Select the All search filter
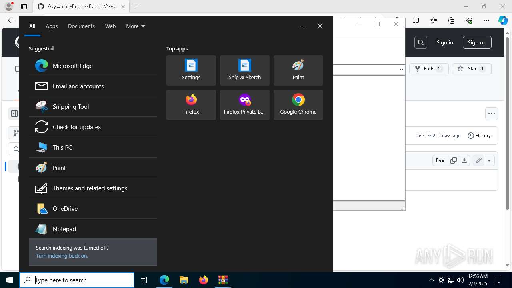Screen dimensions: 512x288 32,26
